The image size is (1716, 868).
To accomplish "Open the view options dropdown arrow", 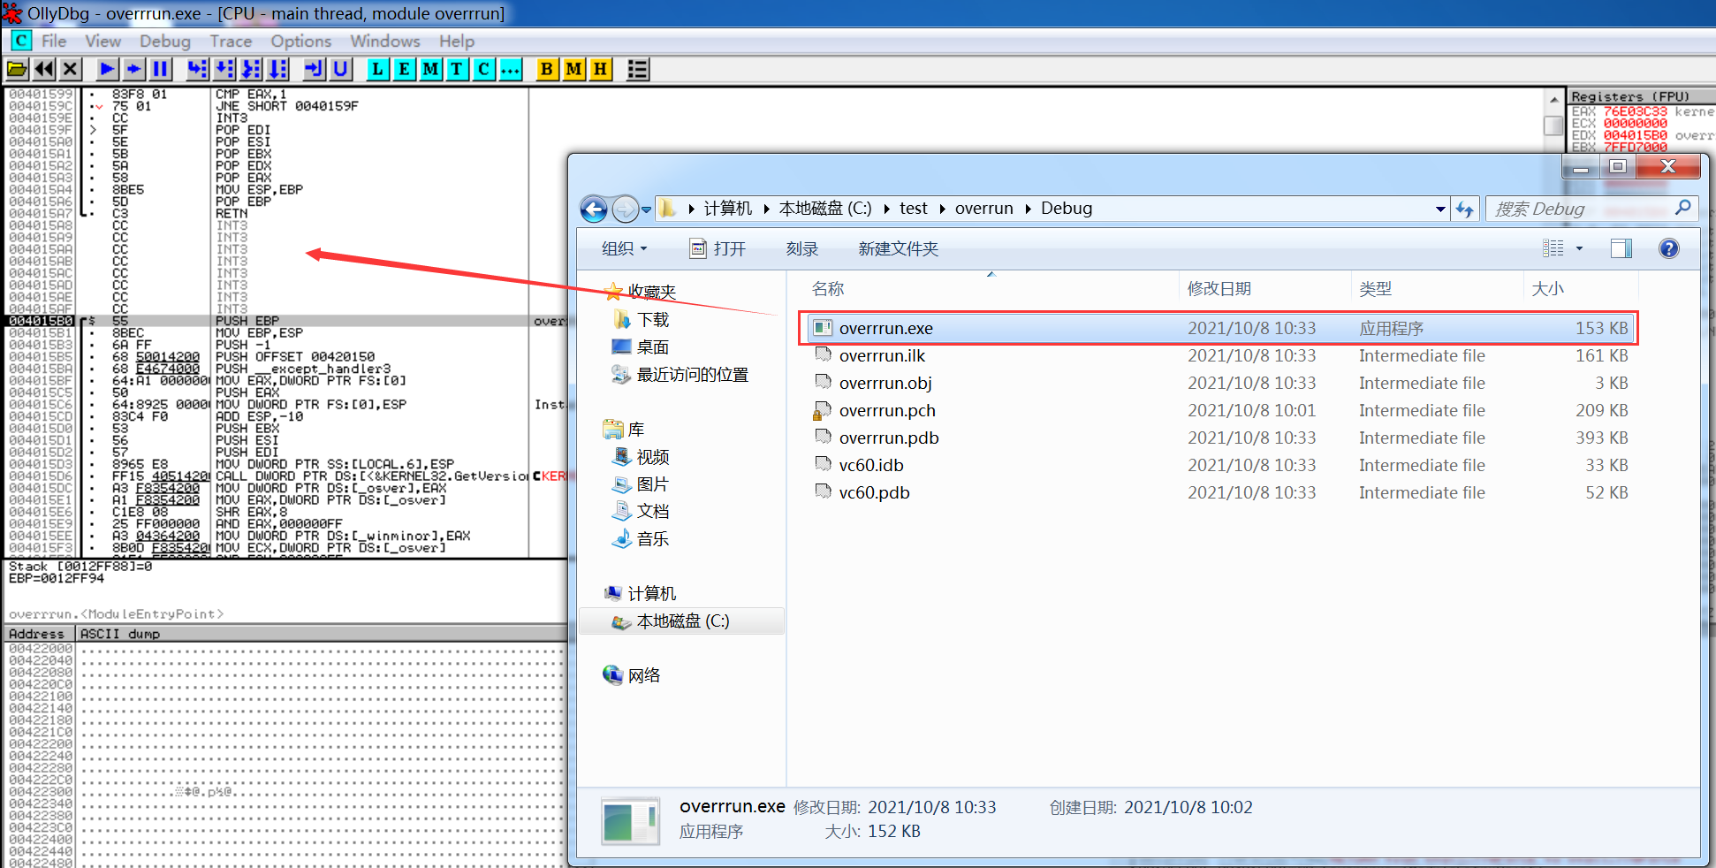I will [1579, 248].
